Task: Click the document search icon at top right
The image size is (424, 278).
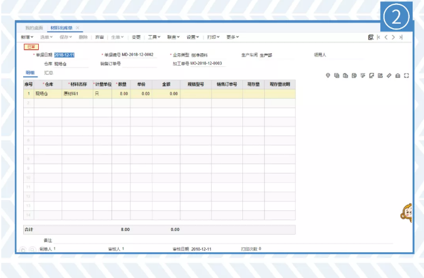Action: pyautogui.click(x=371, y=38)
